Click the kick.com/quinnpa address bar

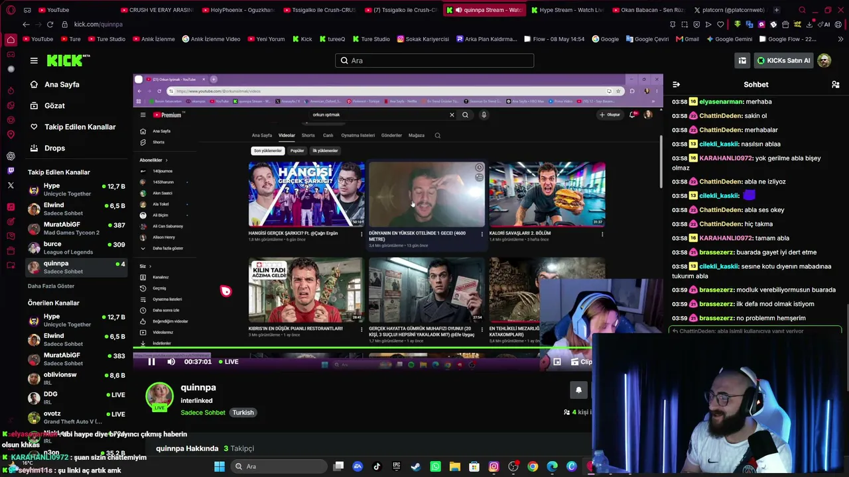(98, 25)
